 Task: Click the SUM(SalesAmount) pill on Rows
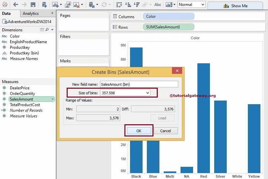point(169,27)
